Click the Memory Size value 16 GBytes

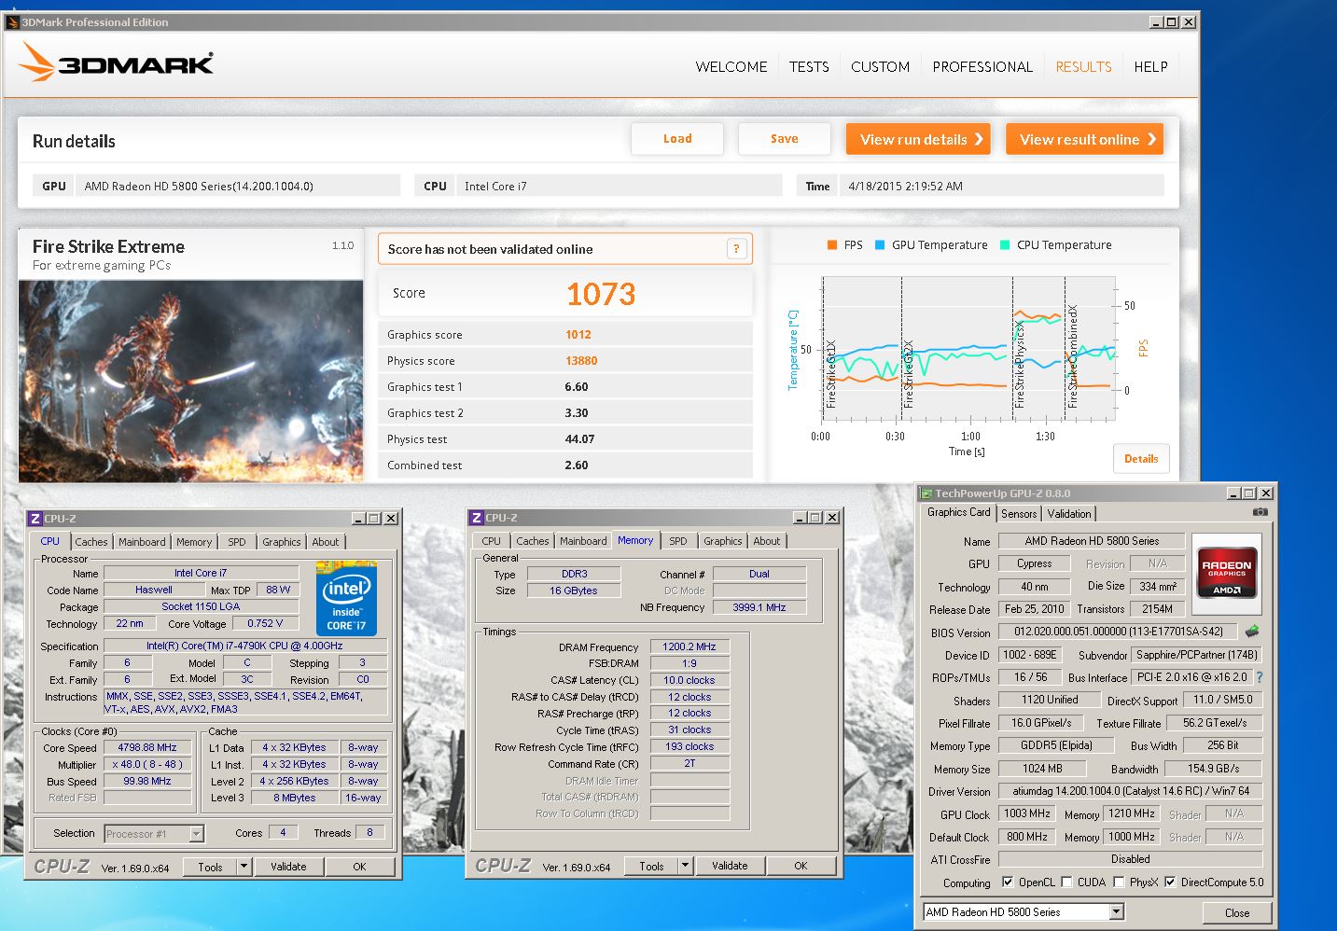point(573,591)
